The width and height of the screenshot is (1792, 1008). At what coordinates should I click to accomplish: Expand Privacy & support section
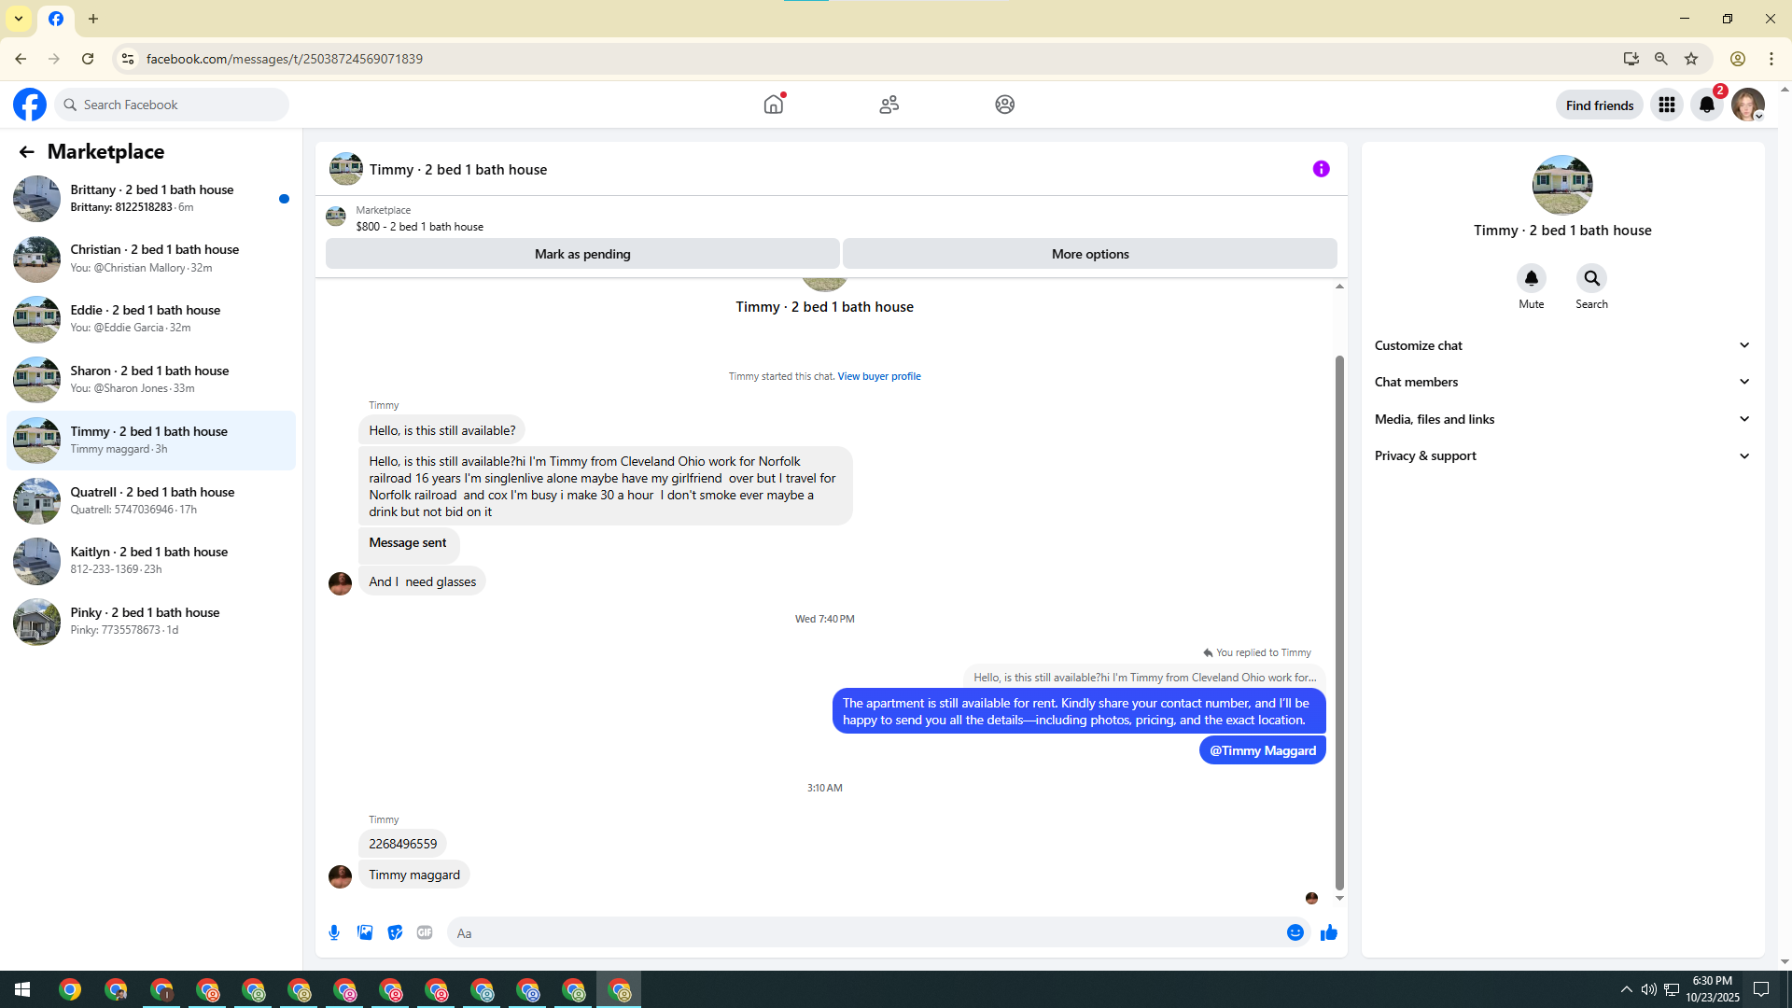point(1561,455)
